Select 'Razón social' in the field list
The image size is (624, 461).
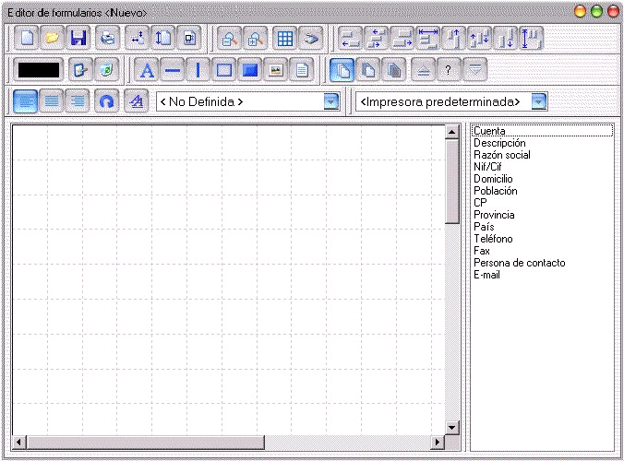(502, 155)
